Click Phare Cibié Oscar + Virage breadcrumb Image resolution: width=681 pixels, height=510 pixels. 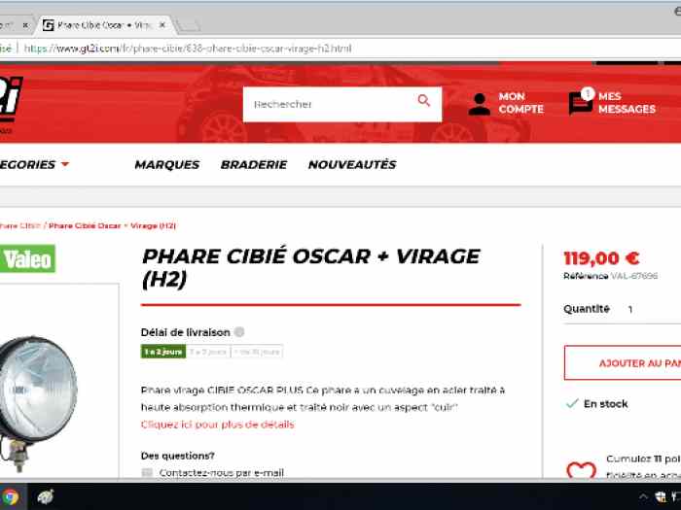(112, 225)
